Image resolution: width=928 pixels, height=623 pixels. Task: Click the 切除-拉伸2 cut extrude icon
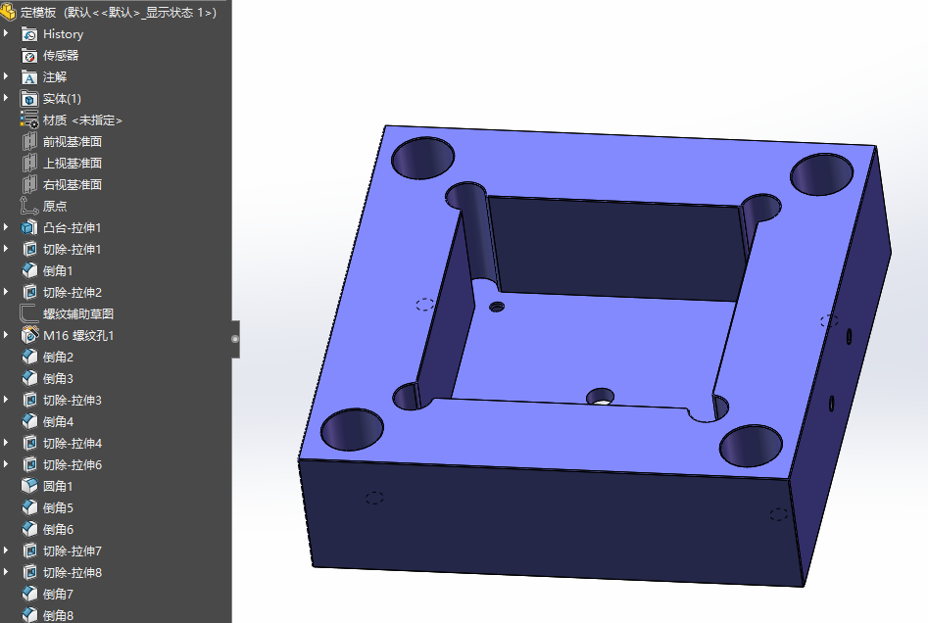29,292
